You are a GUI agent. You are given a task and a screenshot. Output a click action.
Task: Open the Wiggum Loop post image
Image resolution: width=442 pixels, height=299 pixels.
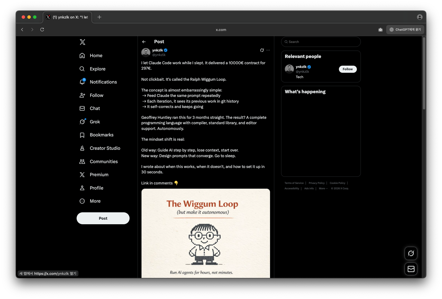pyautogui.click(x=206, y=233)
